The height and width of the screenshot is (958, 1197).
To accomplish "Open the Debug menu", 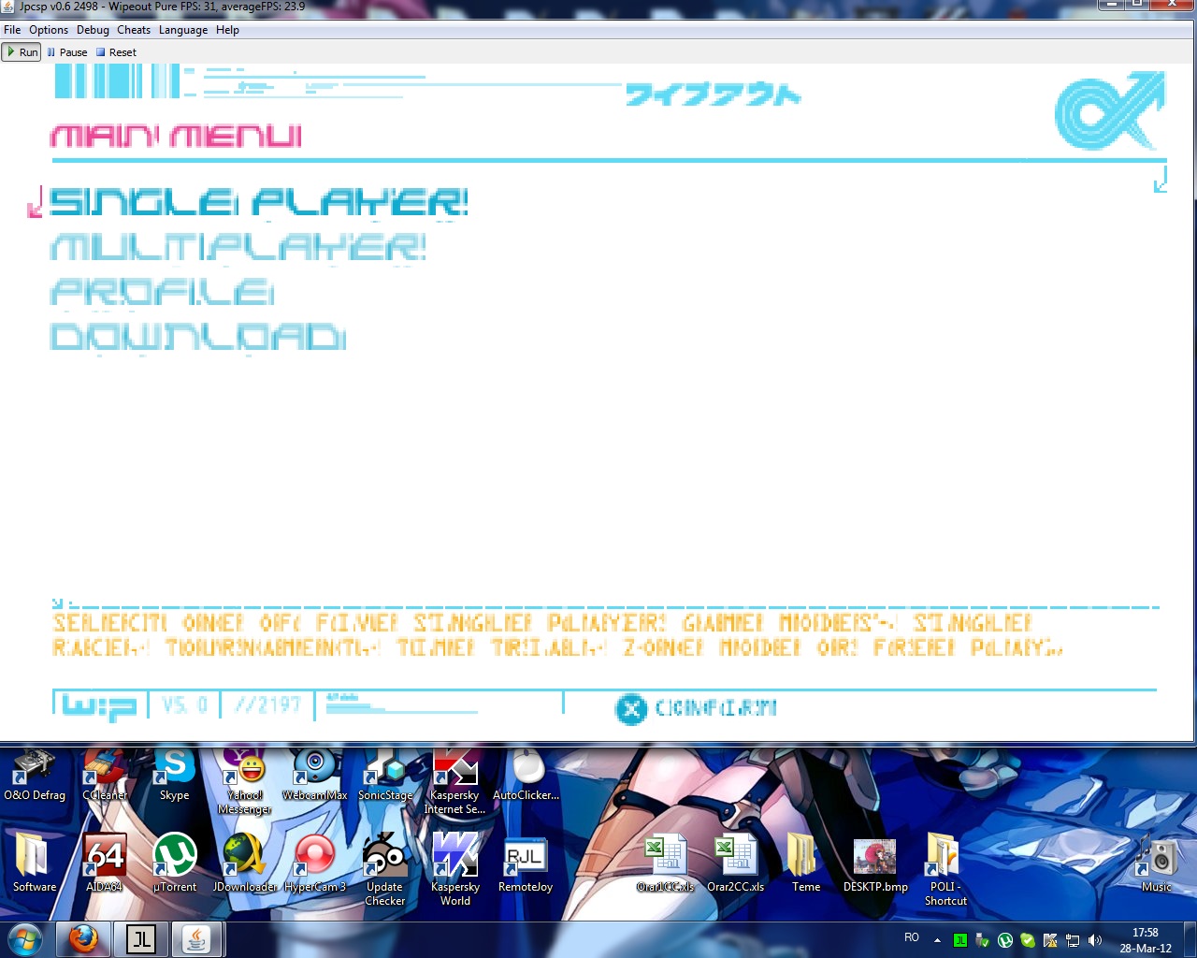I will click(93, 30).
